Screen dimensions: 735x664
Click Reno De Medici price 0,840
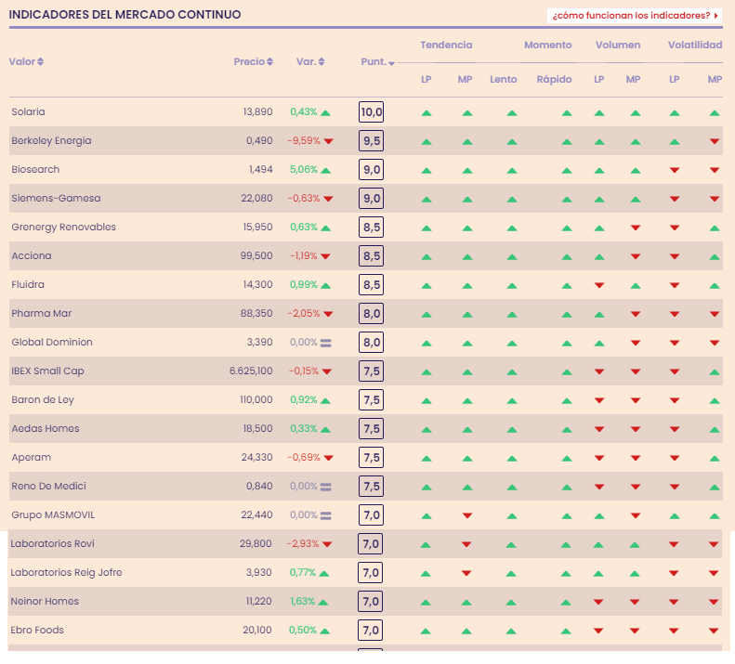pos(259,486)
